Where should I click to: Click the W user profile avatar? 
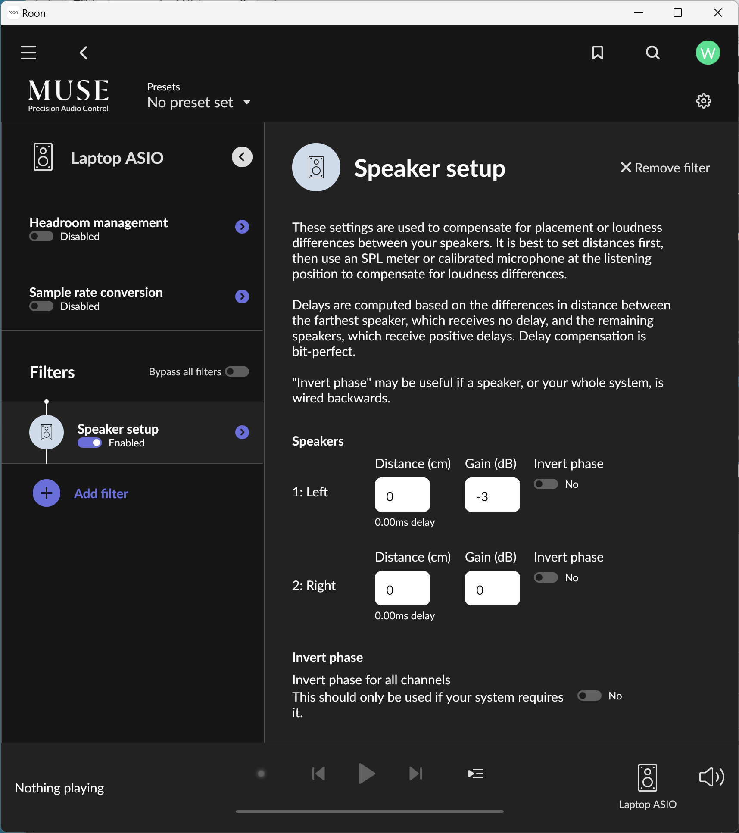pyautogui.click(x=708, y=53)
